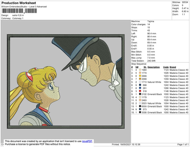Click the Max Stitch value '9.5 mm'

pyautogui.click(x=151, y=52)
